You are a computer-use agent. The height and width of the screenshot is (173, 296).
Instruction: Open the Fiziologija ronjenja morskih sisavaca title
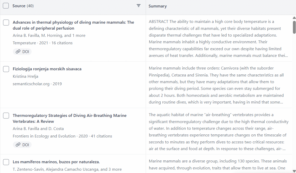click(47, 69)
